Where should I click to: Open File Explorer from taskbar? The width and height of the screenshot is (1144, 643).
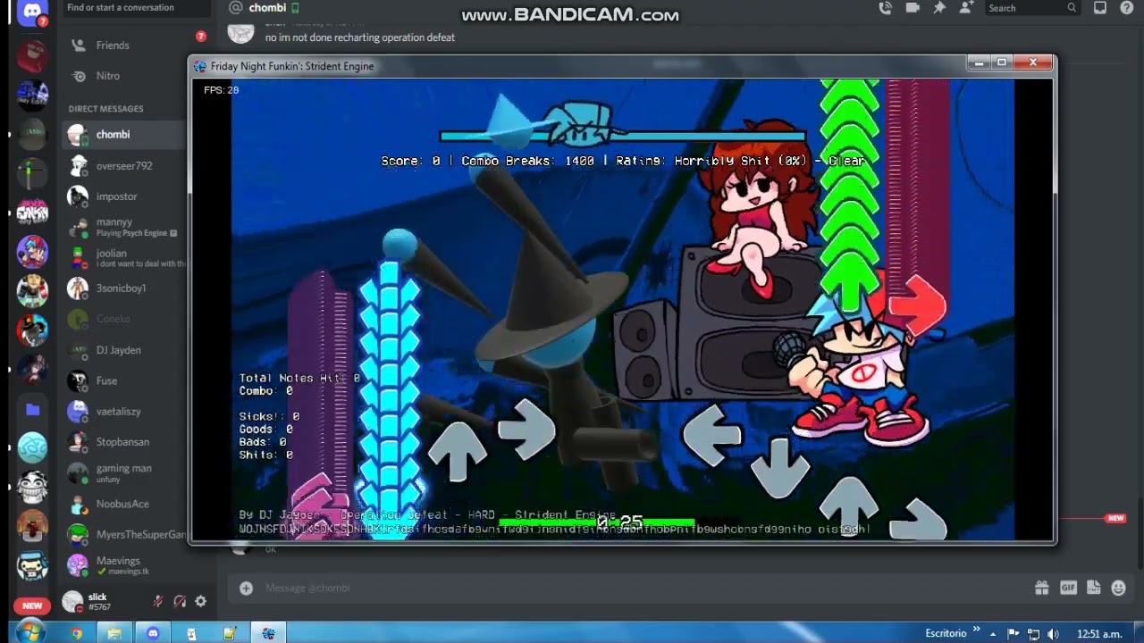(x=114, y=633)
